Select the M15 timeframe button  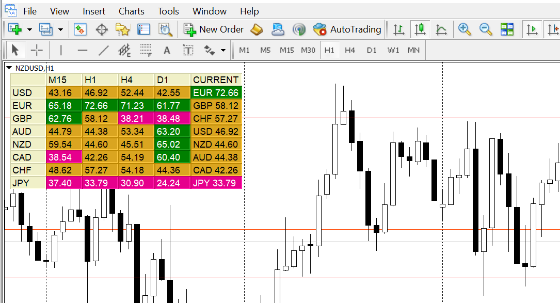[287, 51]
